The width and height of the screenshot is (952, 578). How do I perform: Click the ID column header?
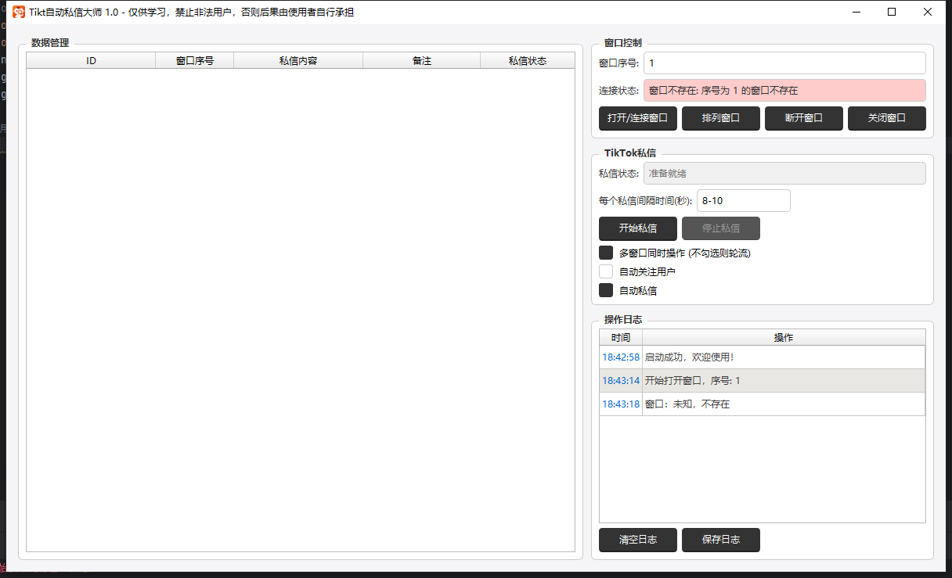90,59
